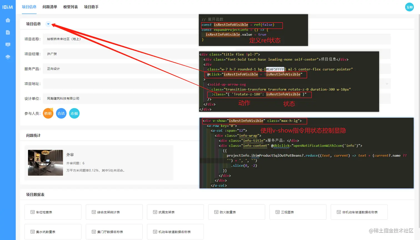Click the table icon beside 车位检查表
Screen dimensions: 420x240
pyautogui.click(x=32, y=212)
